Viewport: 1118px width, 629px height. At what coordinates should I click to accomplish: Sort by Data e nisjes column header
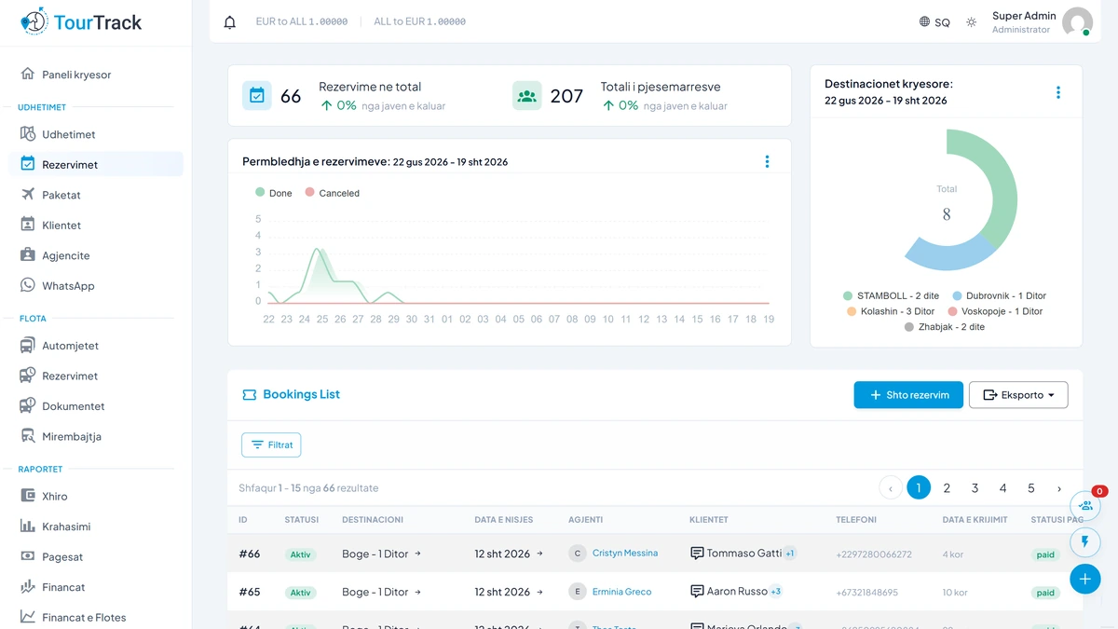pyautogui.click(x=503, y=520)
